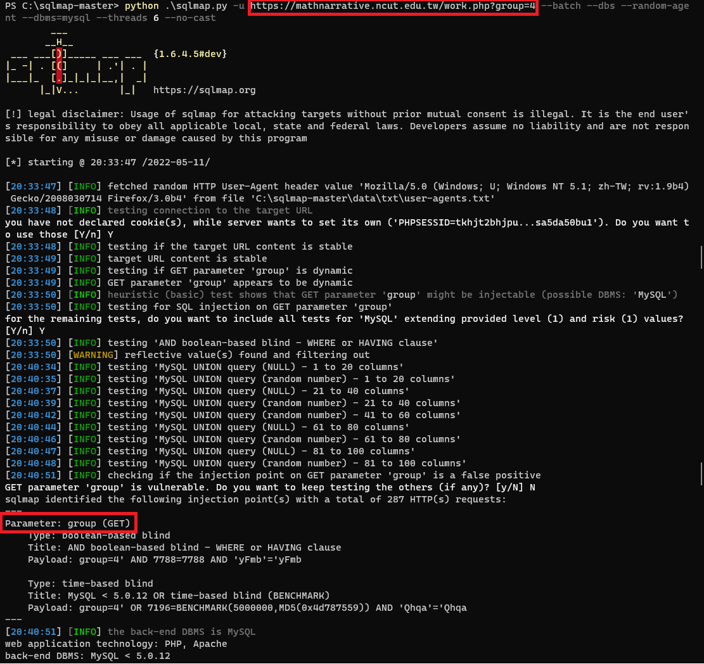Select the word python in the command line
The image size is (704, 664).
pyautogui.click(x=141, y=6)
